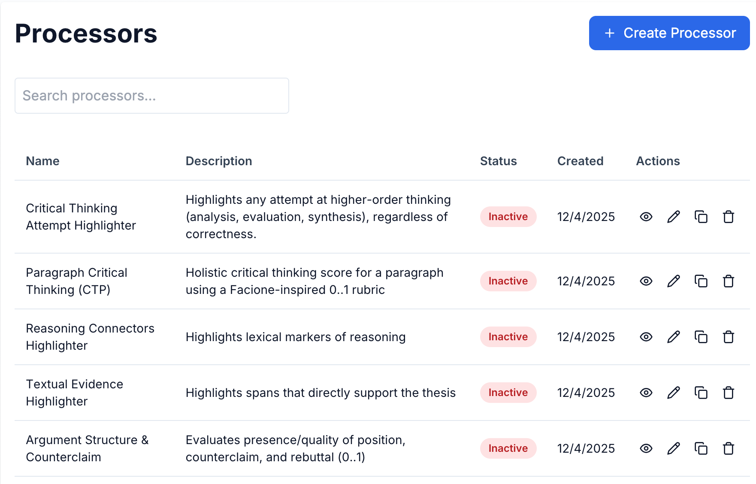
Task: Duplicate the Argument Structure & Counterclaim processor
Action: coord(701,448)
